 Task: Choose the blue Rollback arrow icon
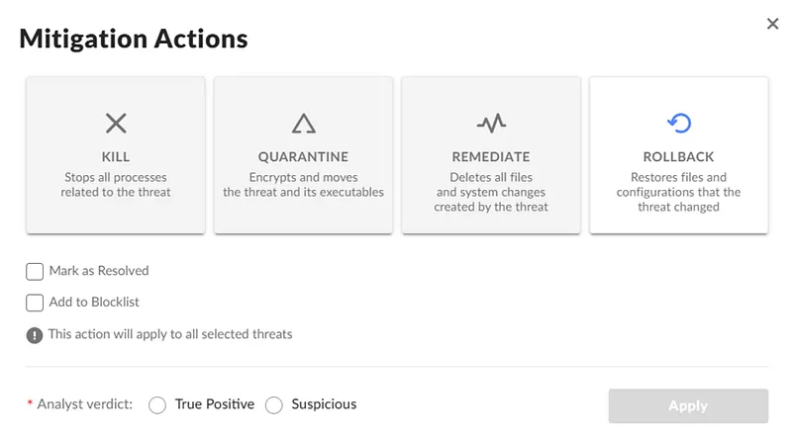(x=679, y=124)
